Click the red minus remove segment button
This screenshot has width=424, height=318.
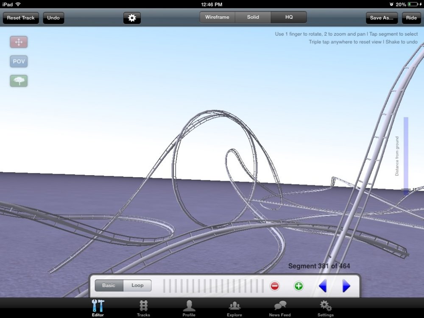tap(275, 286)
